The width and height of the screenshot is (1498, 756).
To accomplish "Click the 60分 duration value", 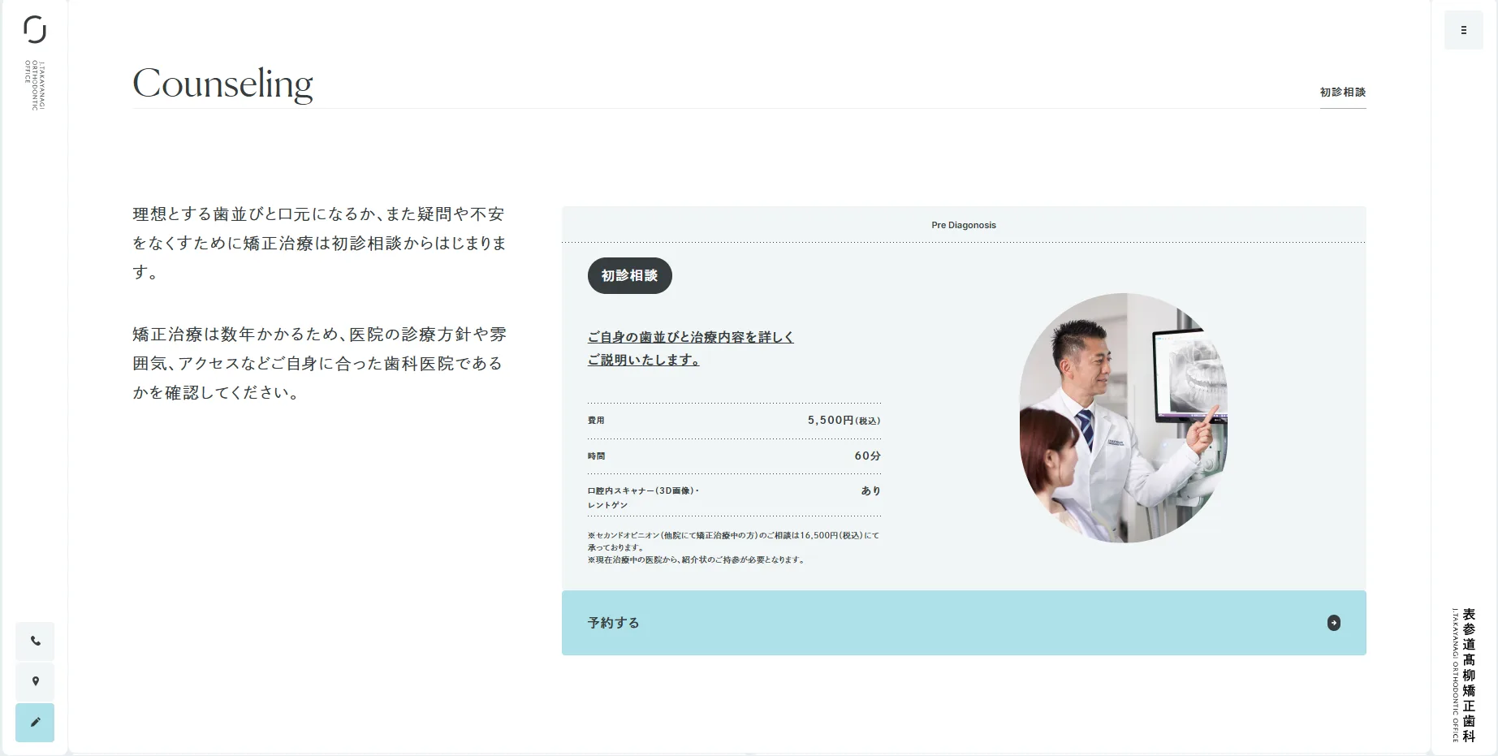I will (867, 456).
